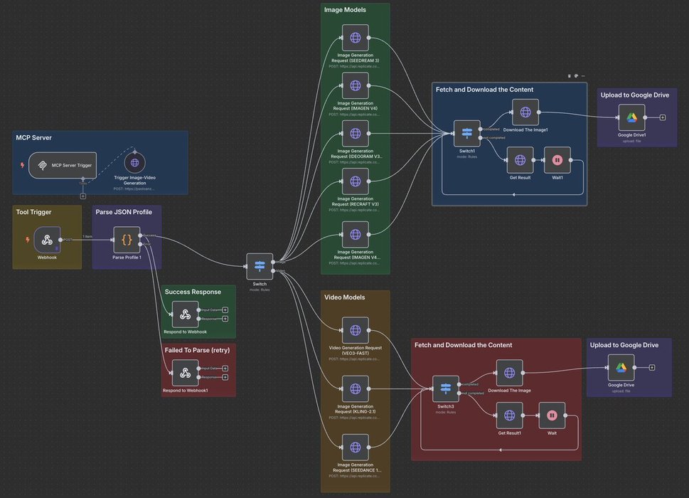The image size is (689, 498).
Task: Select the Wait1 pause node
Action: (x=557, y=160)
